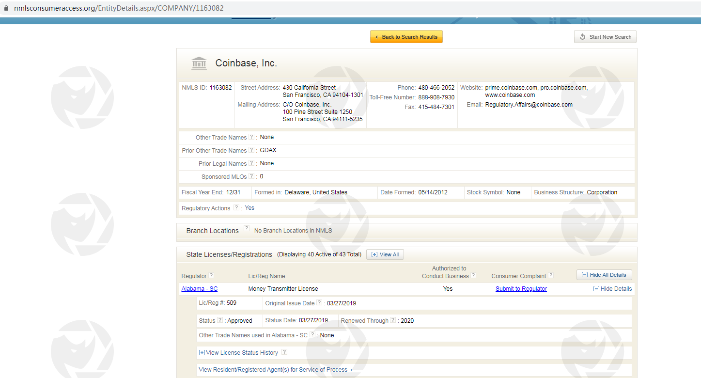Open the Alabama - SC regulator link
This screenshot has height=378, width=701.
pos(199,289)
